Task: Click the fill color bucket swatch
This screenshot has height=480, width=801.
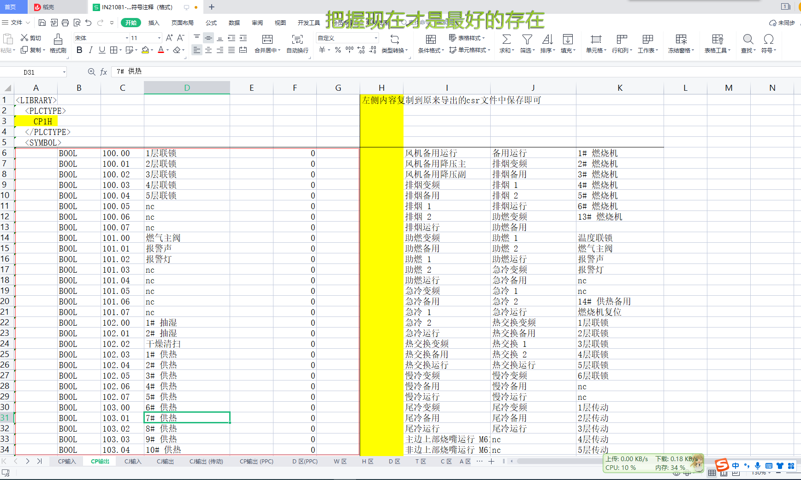Action: tap(145, 50)
